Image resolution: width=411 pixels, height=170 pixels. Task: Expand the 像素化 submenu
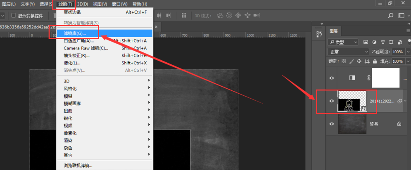click(x=105, y=133)
